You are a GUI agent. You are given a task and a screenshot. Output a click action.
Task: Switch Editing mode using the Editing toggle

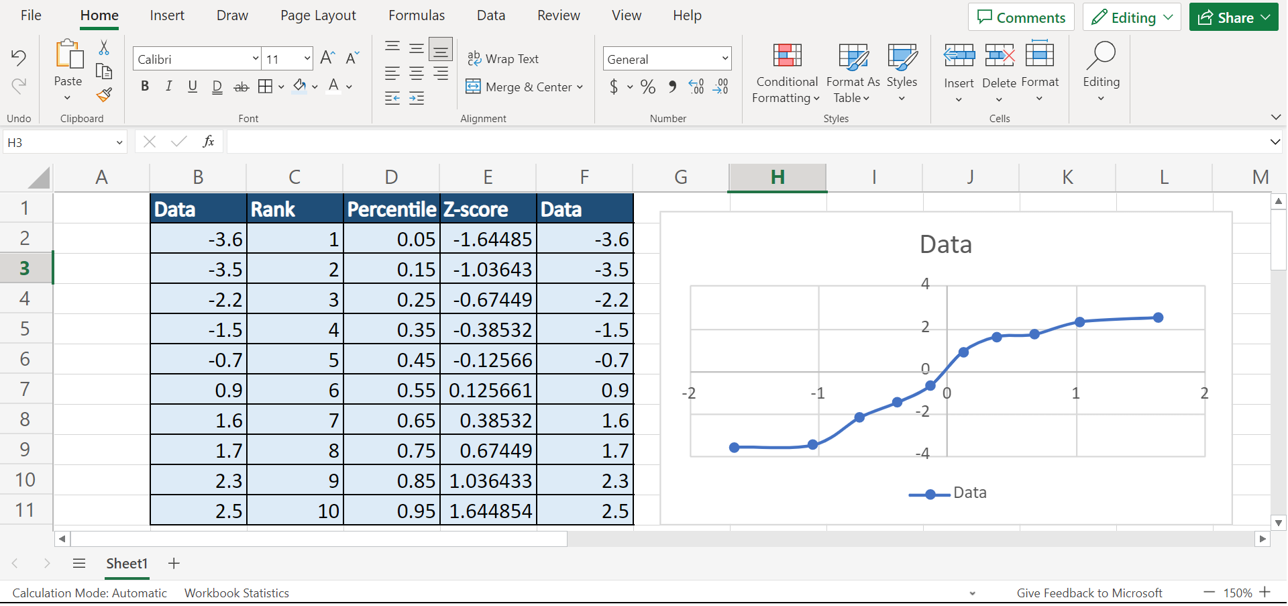pyautogui.click(x=1131, y=17)
